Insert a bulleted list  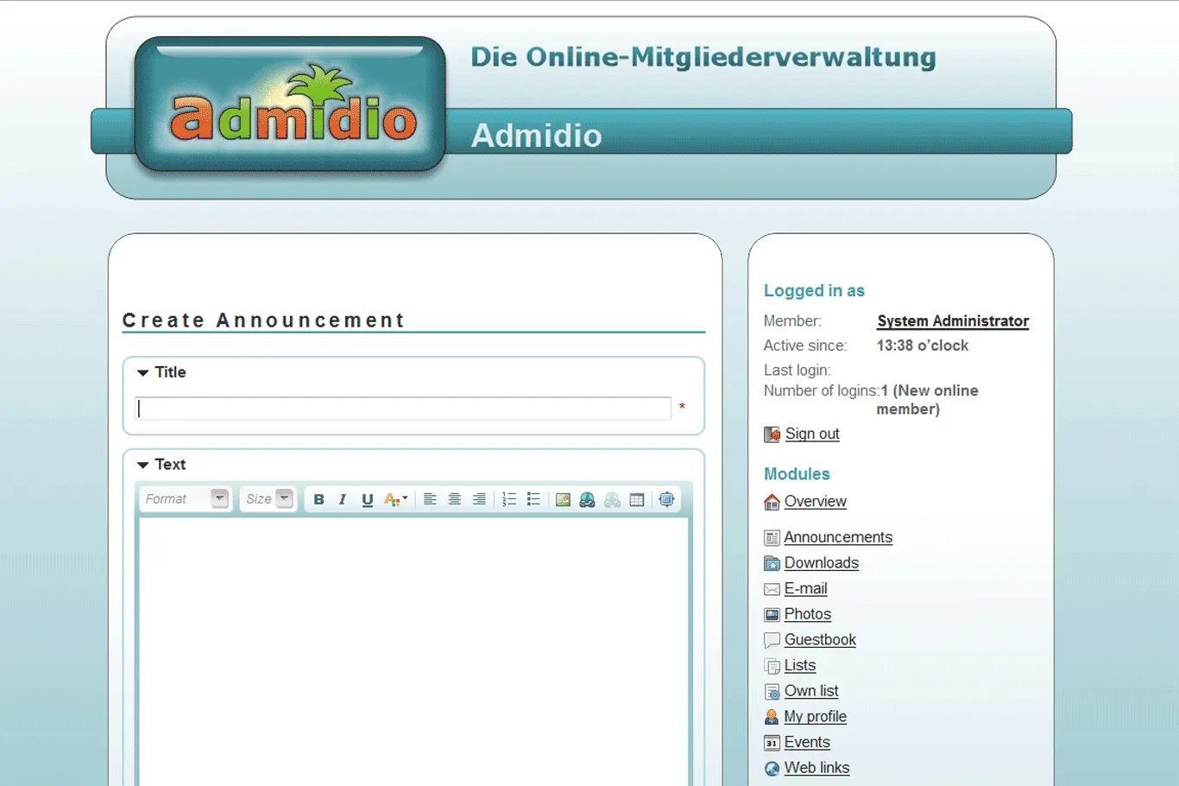(533, 499)
